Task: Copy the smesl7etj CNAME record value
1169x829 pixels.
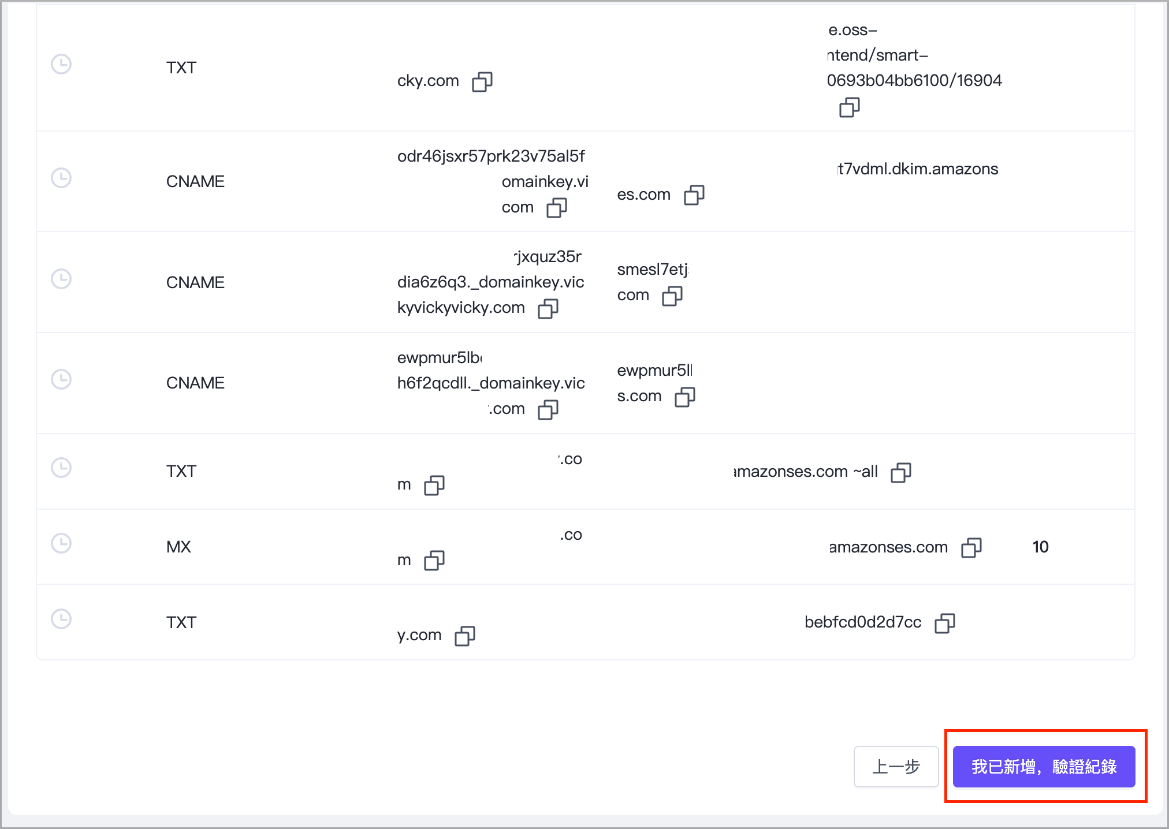Action: coord(672,296)
